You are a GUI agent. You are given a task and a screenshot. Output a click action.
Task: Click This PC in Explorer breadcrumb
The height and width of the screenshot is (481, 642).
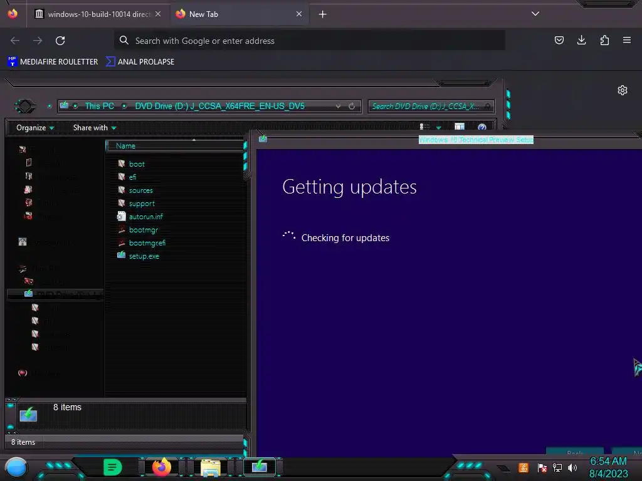click(x=100, y=106)
